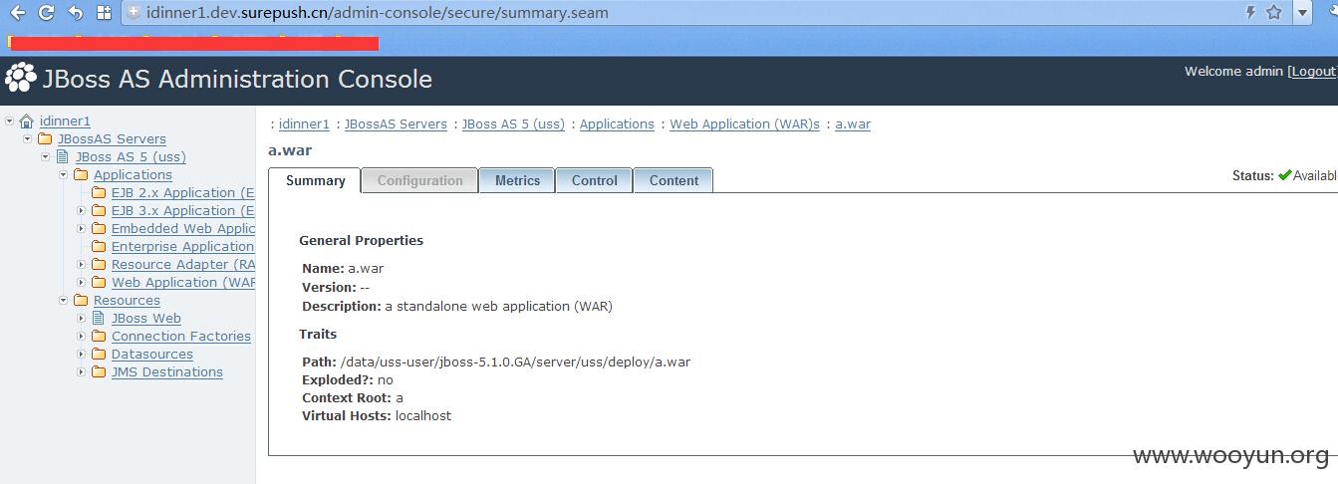
Task: Open EJB 2.x Application tree link
Action: coord(183,193)
